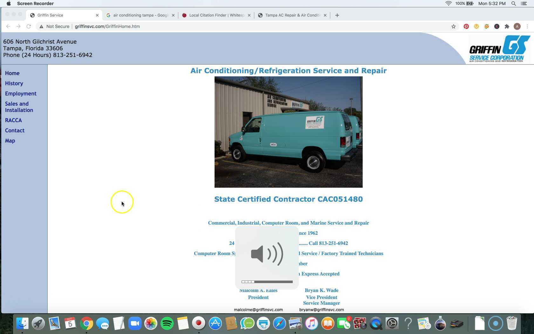Image resolution: width=534 pixels, height=334 pixels.
Task: Open Spotlight search in the menu bar
Action: (x=513, y=3)
